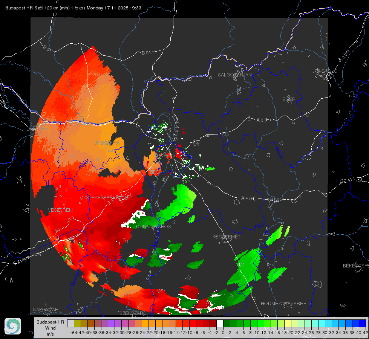
Task: Click the TATABANYA city label
Action: point(106,143)
